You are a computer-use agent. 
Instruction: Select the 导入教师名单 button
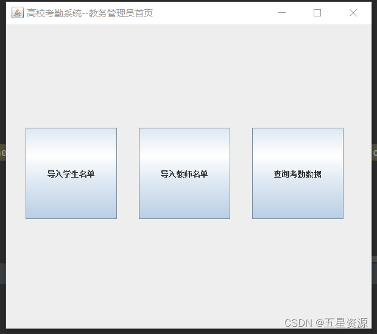click(x=185, y=173)
